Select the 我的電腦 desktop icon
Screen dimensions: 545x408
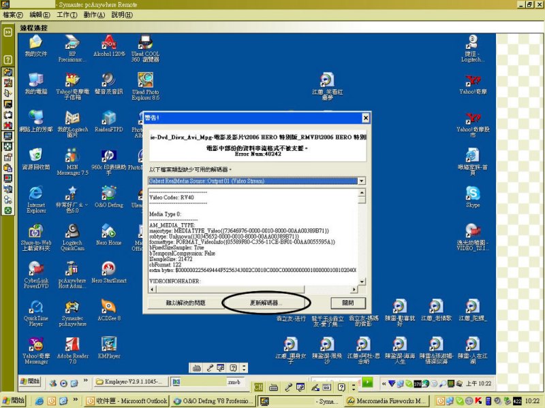click(36, 84)
